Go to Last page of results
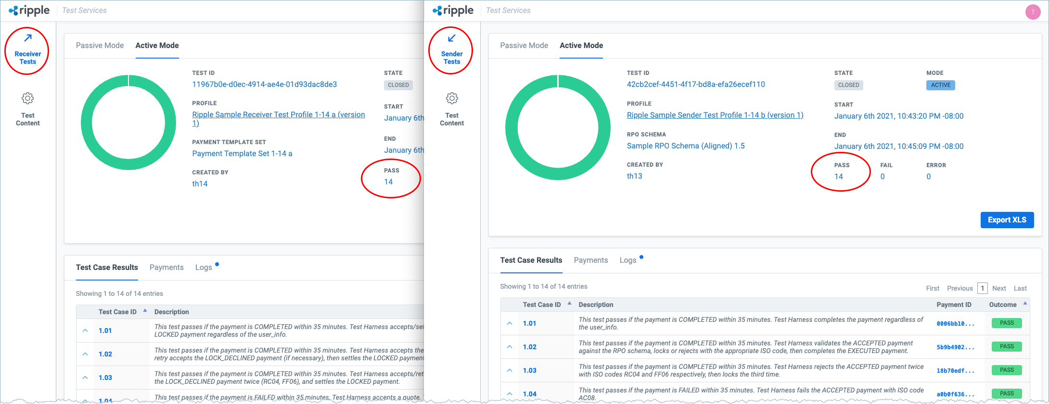 pyautogui.click(x=1020, y=288)
